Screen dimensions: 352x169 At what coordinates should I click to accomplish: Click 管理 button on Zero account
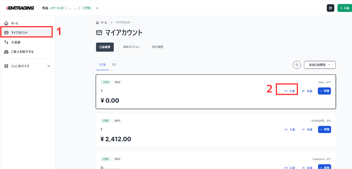tap(324, 91)
